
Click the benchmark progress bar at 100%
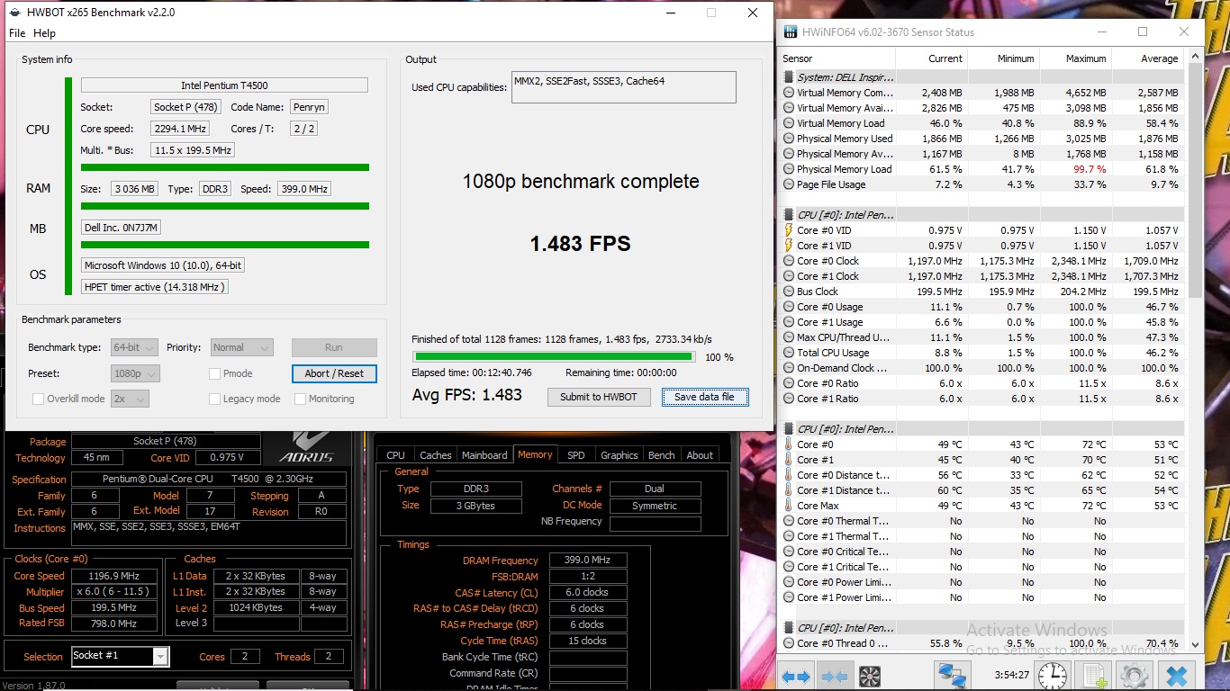coord(554,357)
